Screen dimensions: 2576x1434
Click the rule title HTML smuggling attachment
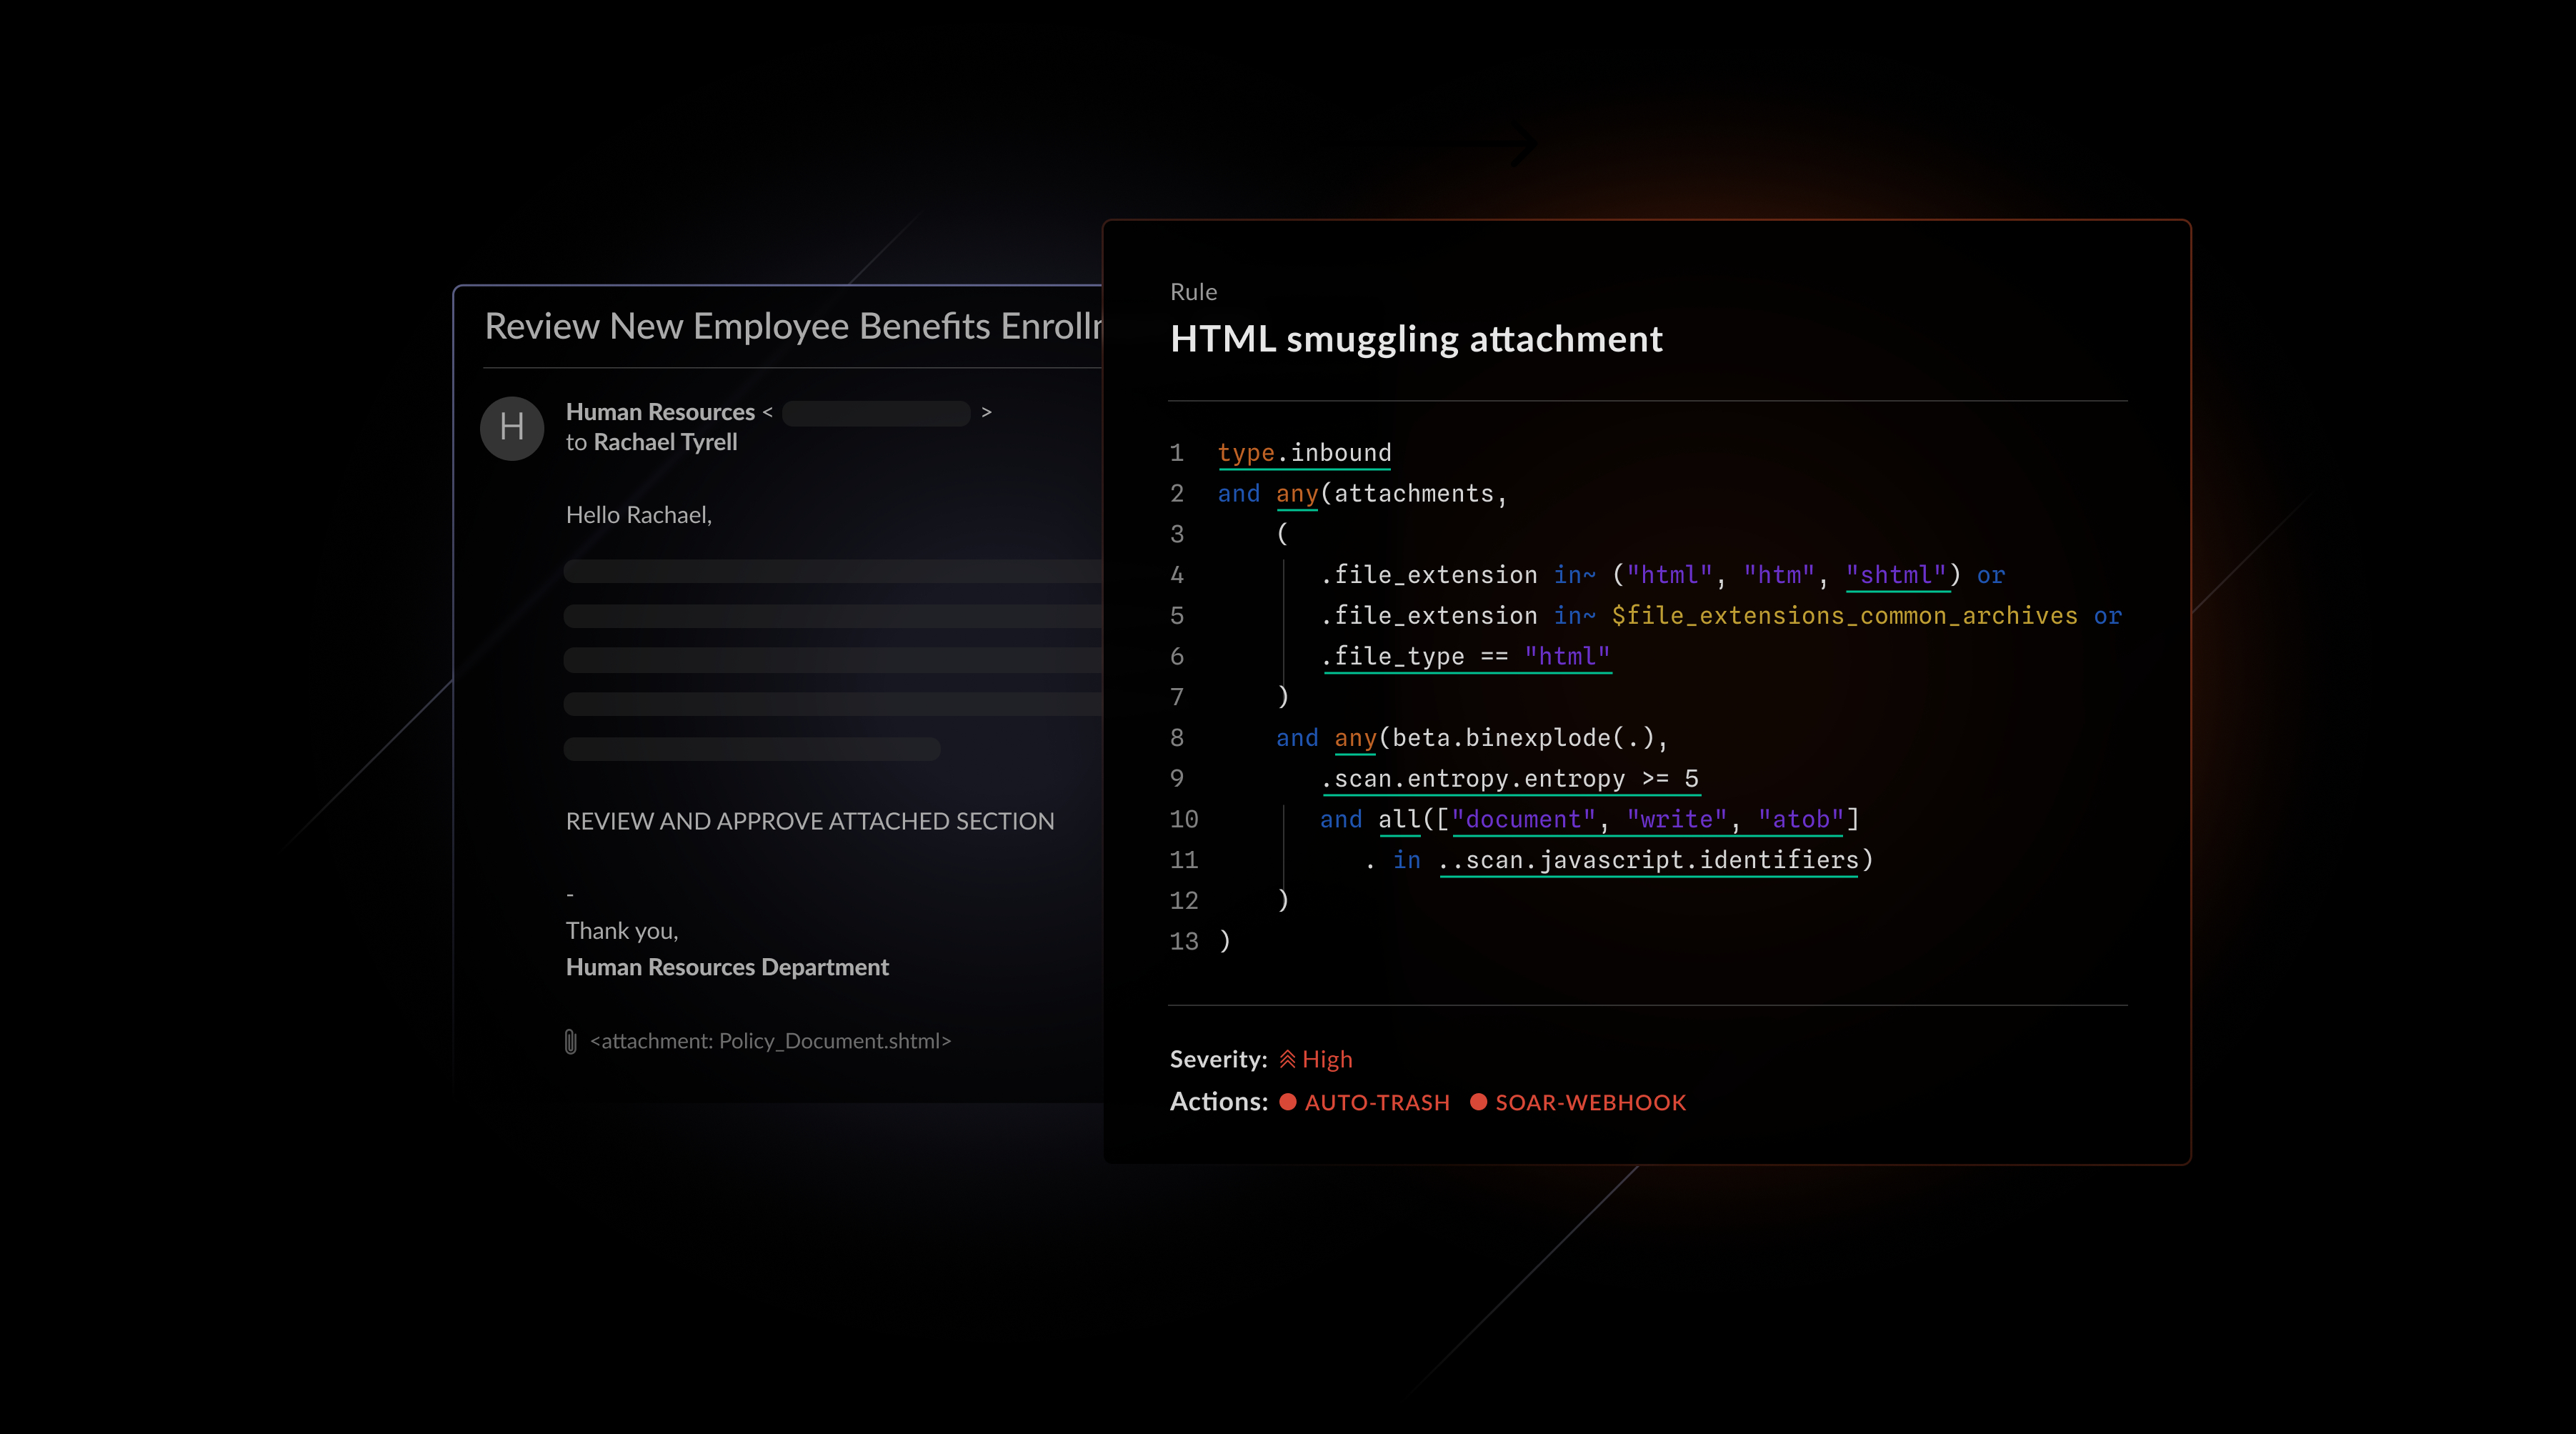[x=1416, y=339]
